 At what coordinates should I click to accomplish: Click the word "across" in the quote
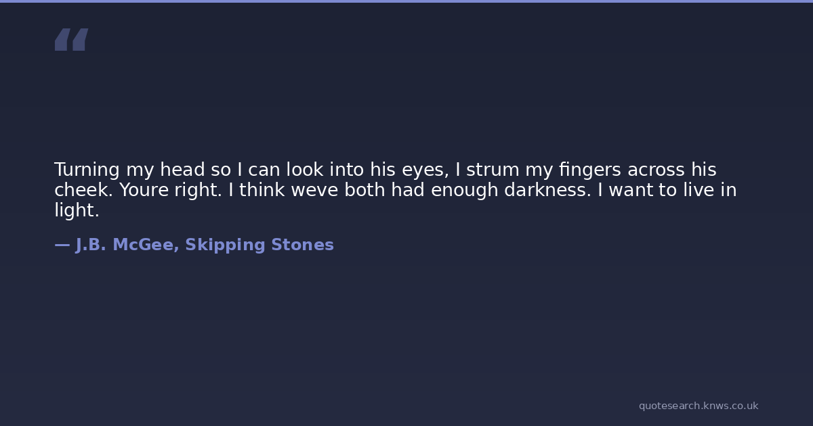(656, 170)
